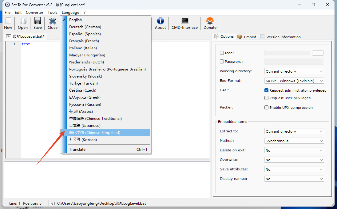Image resolution: width=337 pixels, height=209 pixels.
Task: Choose Greek language entry
Action: pyautogui.click(x=105, y=97)
